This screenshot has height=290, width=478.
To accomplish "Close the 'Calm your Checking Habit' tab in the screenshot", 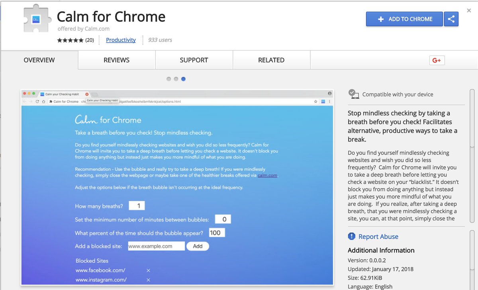I will tap(87, 94).
